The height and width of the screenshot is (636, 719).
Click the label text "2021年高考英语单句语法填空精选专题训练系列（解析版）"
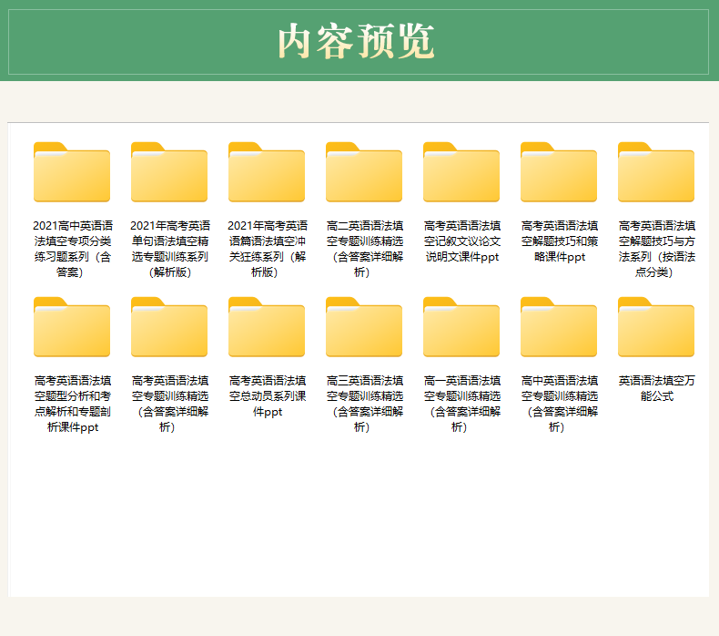pos(170,249)
